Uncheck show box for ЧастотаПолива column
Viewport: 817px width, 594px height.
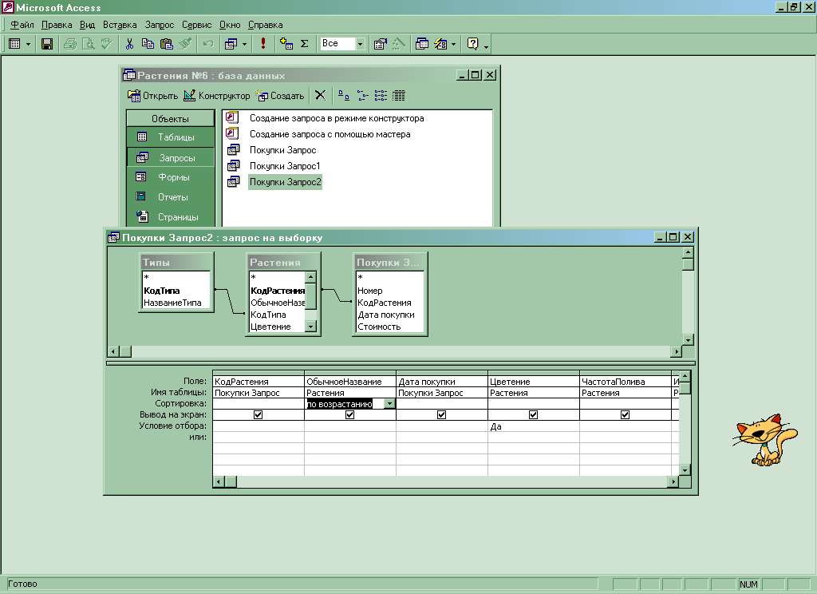[625, 414]
